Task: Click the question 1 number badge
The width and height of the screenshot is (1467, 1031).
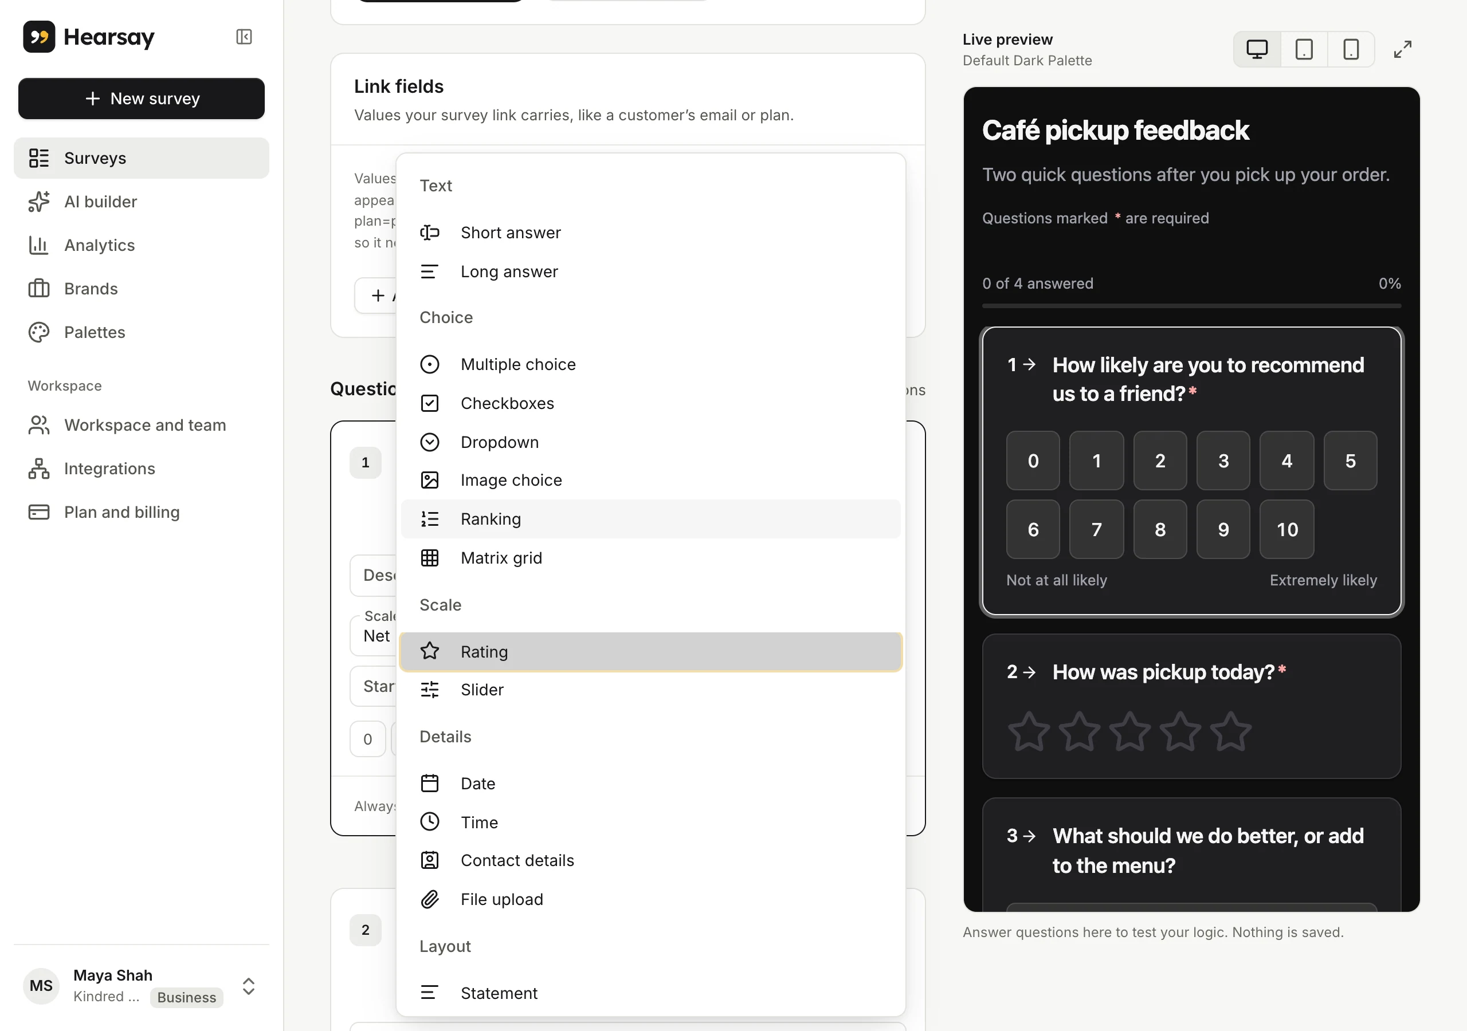Action: coord(366,462)
